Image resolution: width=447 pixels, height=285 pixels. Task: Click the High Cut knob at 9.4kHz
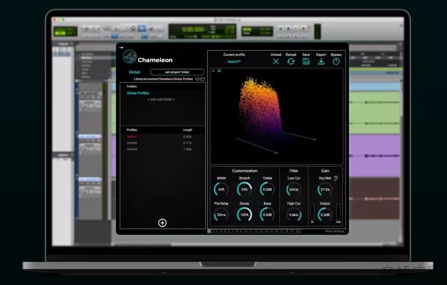294,215
